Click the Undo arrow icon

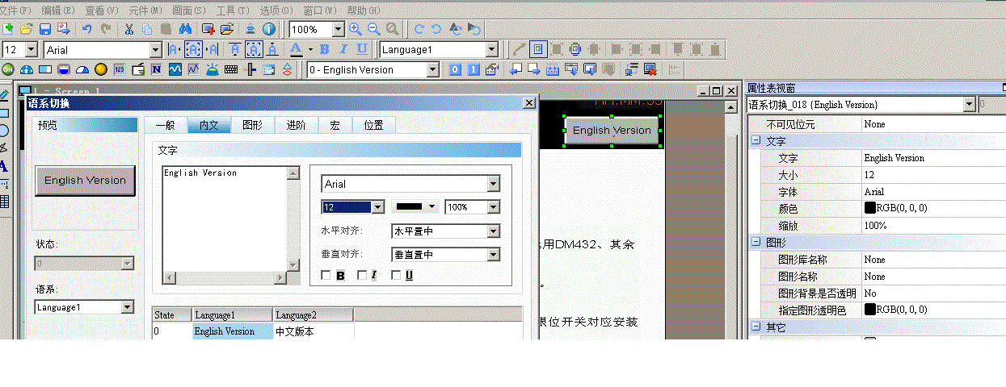point(86,29)
